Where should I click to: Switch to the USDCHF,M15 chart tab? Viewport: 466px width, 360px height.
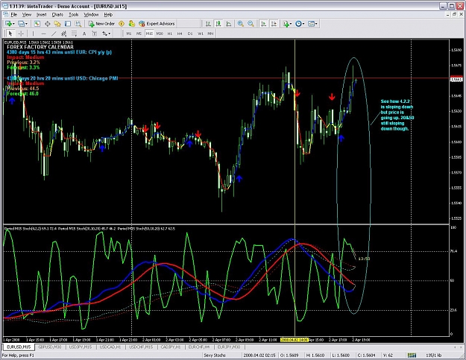point(141,347)
